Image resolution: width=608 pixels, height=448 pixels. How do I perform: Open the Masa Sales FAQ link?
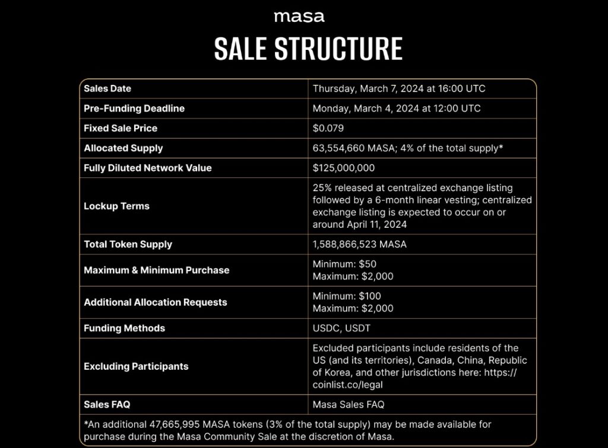coord(348,405)
